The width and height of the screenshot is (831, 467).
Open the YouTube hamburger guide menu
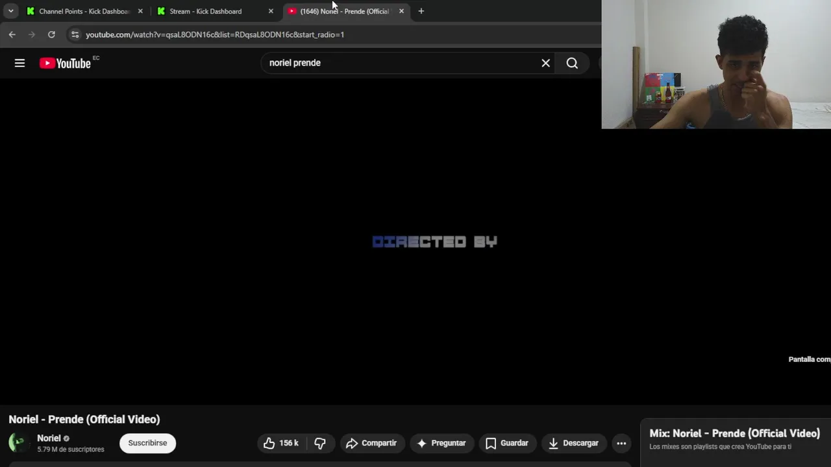(x=19, y=63)
